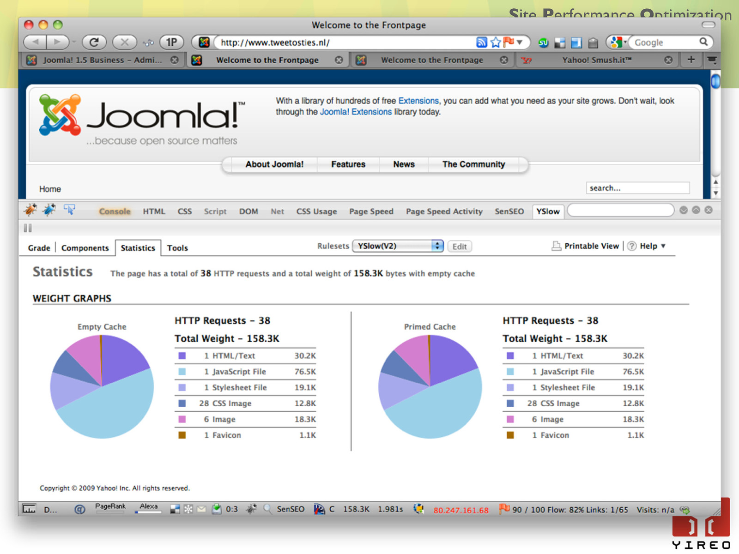739x554 pixels.
Task: Click the pause icon under Firebug toolbar
Action: pos(28,228)
